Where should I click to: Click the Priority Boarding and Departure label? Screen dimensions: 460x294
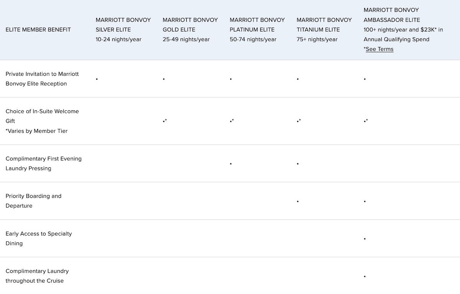(33, 201)
